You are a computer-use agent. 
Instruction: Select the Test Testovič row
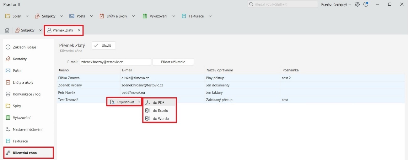tap(231, 100)
